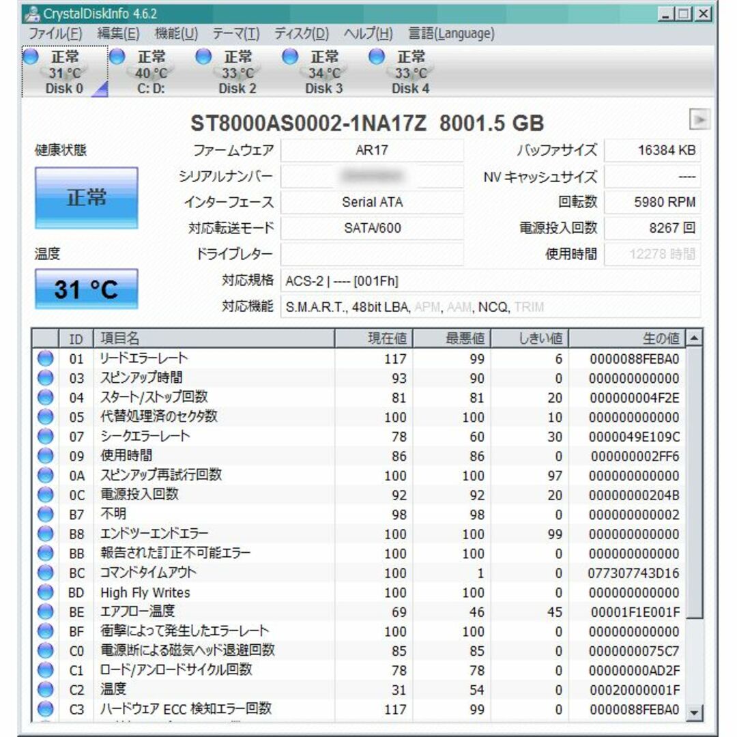The height and width of the screenshot is (737, 737).
Task: Click the ACS-2 supported standard field
Action: tap(491, 281)
